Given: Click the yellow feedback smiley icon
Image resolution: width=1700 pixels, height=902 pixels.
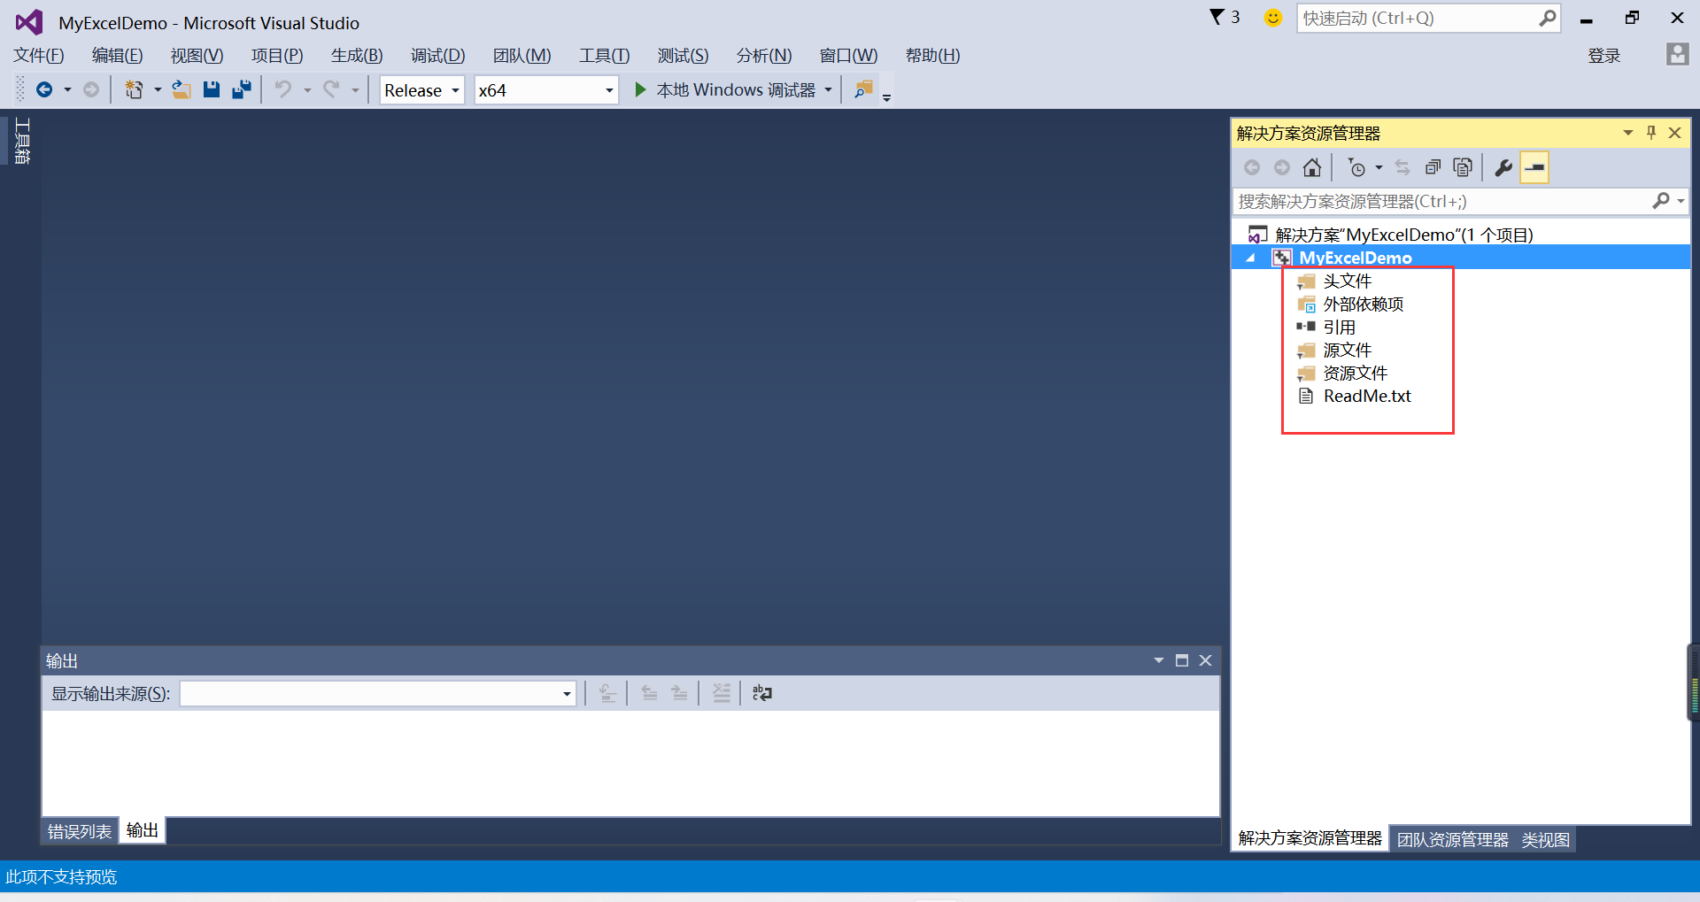Looking at the screenshot, I should click(1273, 18).
